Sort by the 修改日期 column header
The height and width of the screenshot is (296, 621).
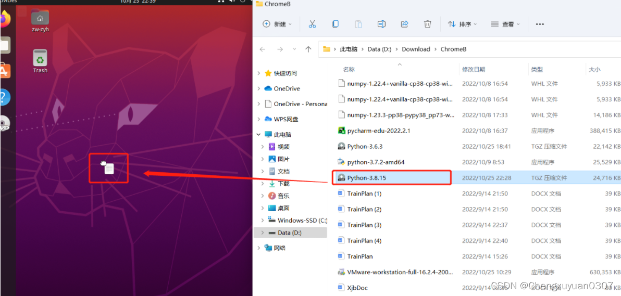473,69
